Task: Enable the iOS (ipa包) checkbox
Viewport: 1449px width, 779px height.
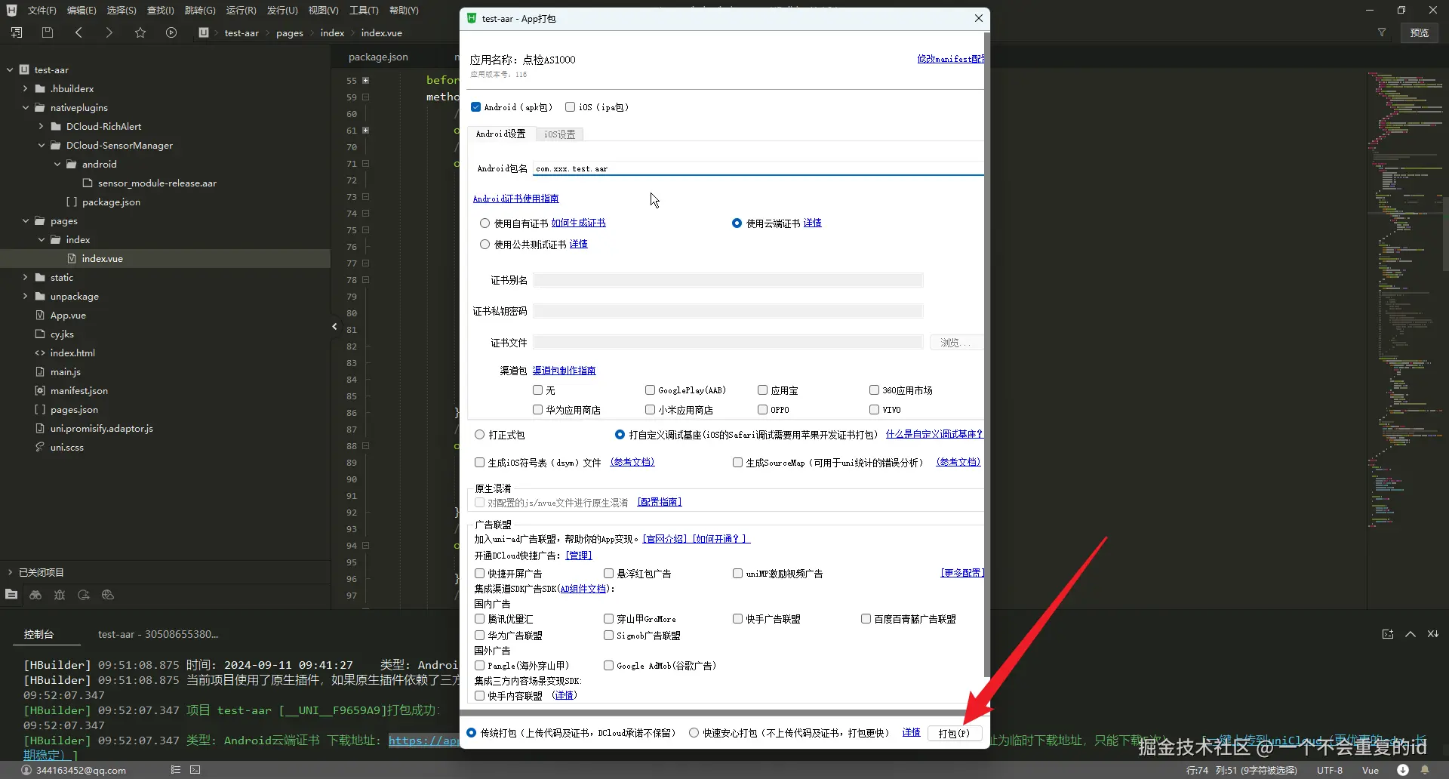Action: coord(570,107)
